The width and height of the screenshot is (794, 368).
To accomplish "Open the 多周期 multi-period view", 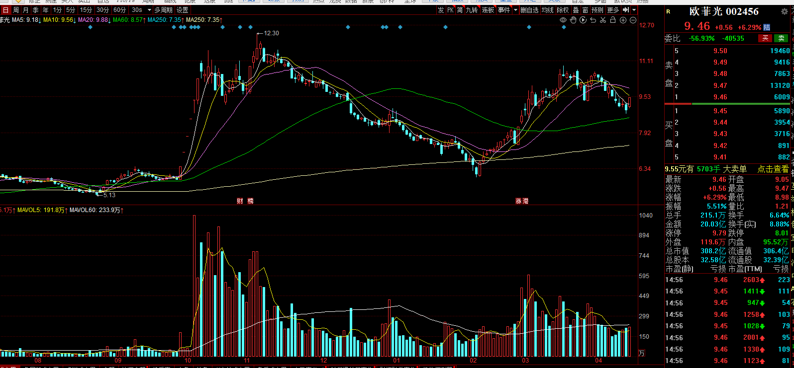I will (163, 10).
